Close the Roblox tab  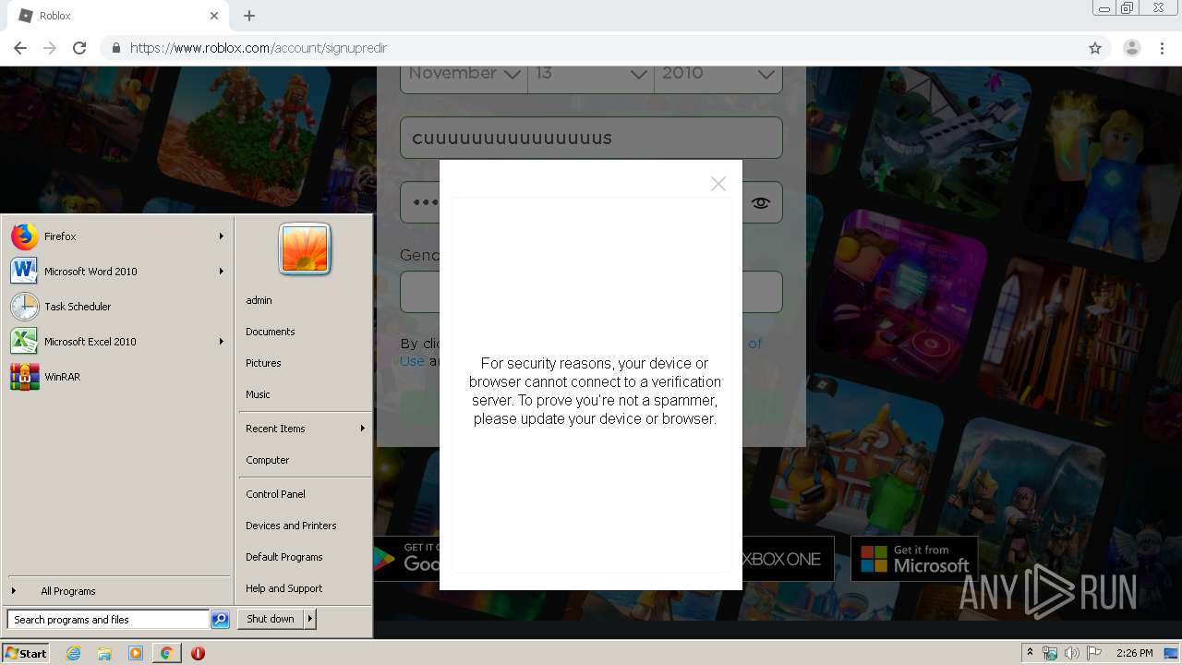(x=214, y=16)
